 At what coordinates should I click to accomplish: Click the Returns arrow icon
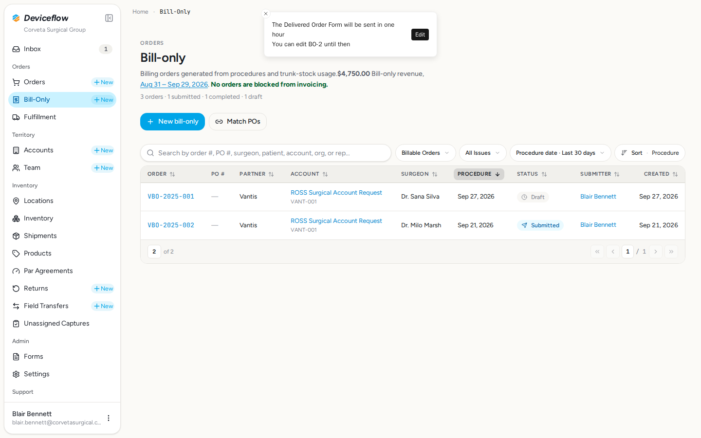click(x=16, y=289)
